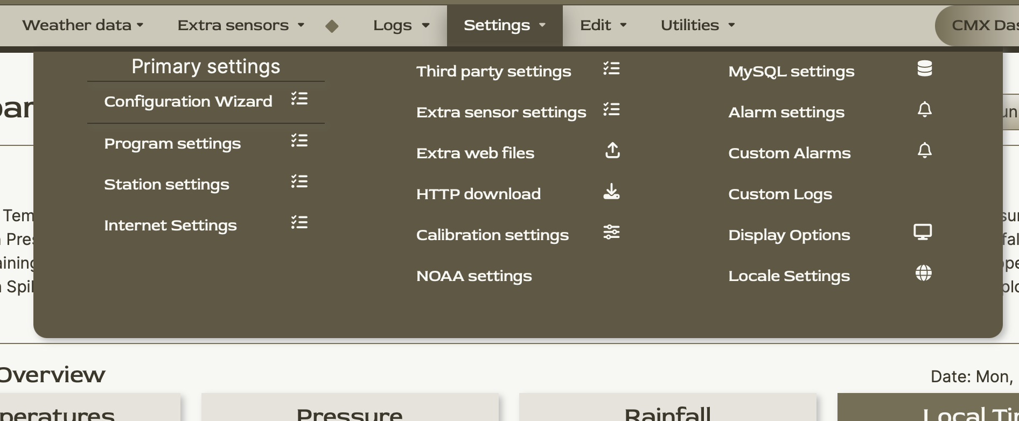Viewport: 1019px width, 421px height.
Task: Click the CMX Dashboard button
Action: point(980,25)
